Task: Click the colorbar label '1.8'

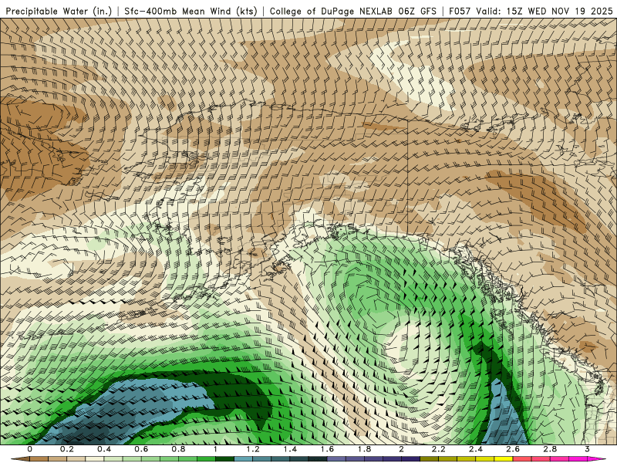Action: click(364, 449)
